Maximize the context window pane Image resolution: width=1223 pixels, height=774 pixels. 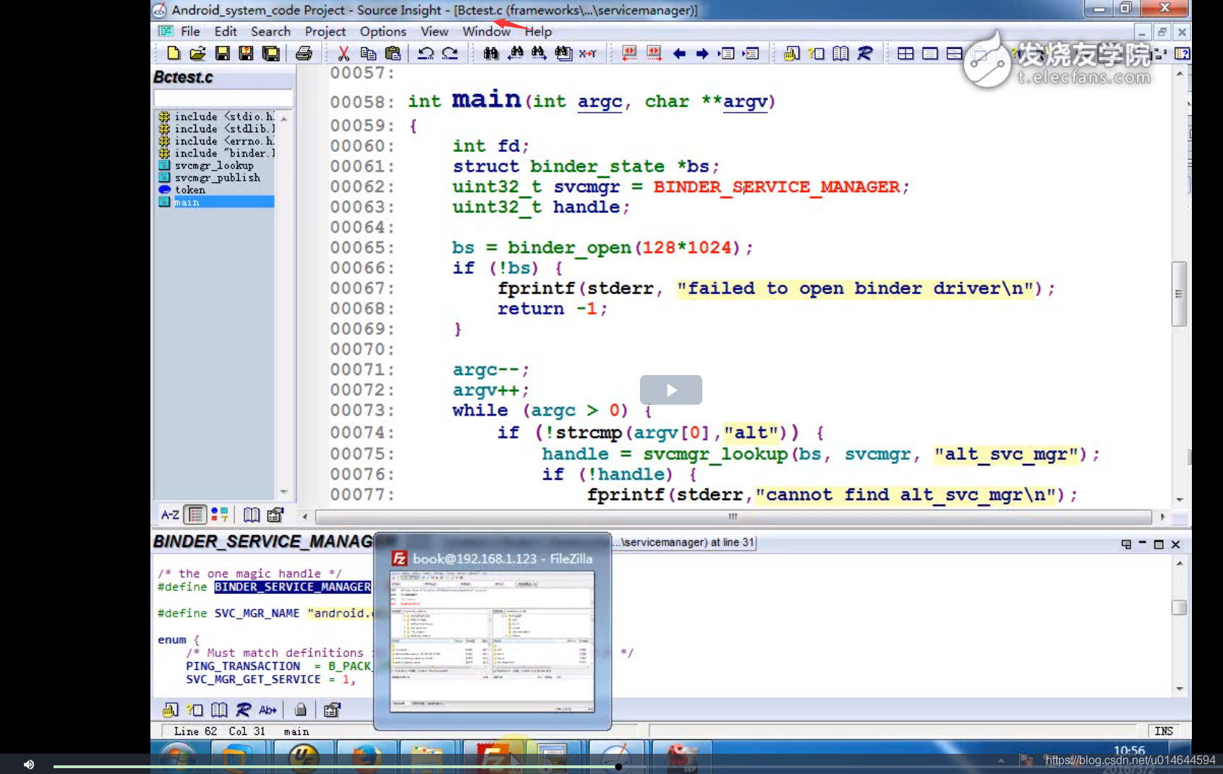1159,544
